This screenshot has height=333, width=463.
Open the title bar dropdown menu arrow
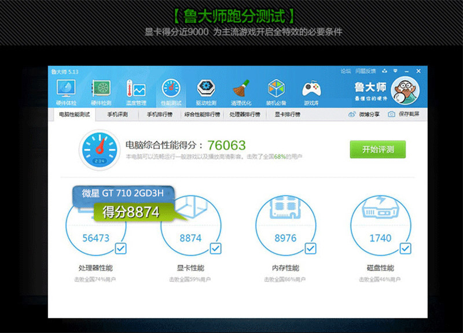tap(395, 71)
